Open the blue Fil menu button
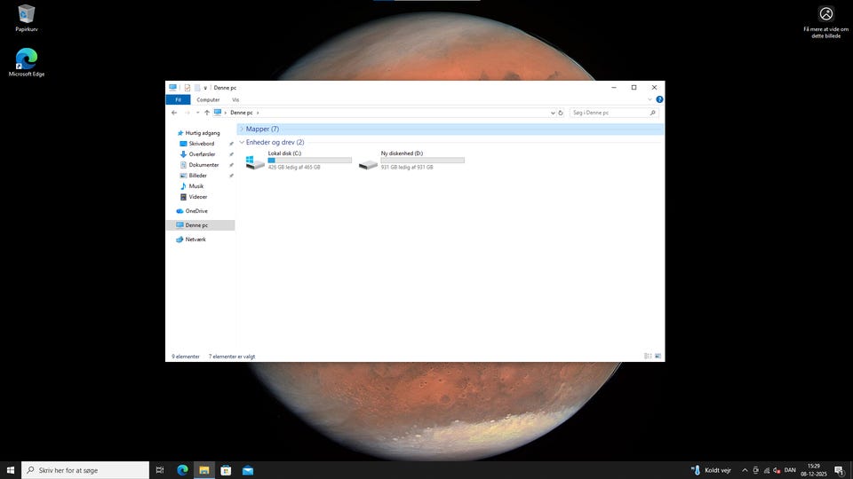853x479 pixels. [x=178, y=100]
